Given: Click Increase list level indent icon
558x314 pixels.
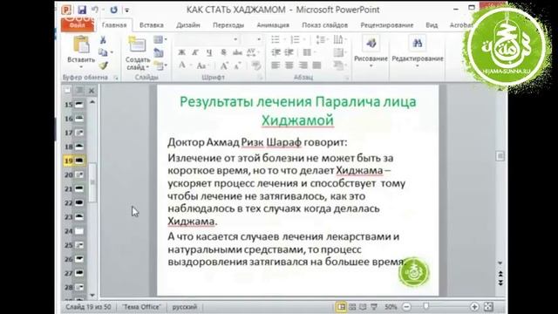Looking at the screenshot, I should 289,52.
